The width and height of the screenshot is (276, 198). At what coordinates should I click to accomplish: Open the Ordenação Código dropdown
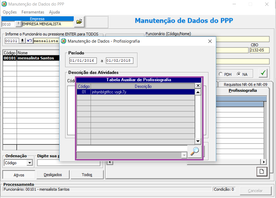(x=30, y=163)
